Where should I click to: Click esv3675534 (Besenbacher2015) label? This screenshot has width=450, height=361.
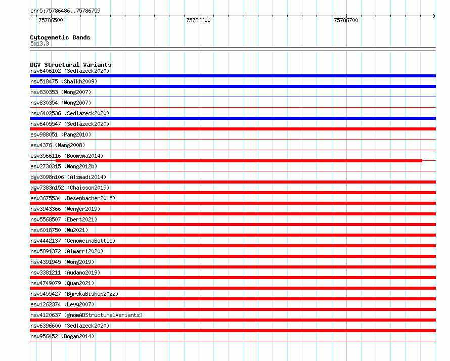tap(73, 198)
